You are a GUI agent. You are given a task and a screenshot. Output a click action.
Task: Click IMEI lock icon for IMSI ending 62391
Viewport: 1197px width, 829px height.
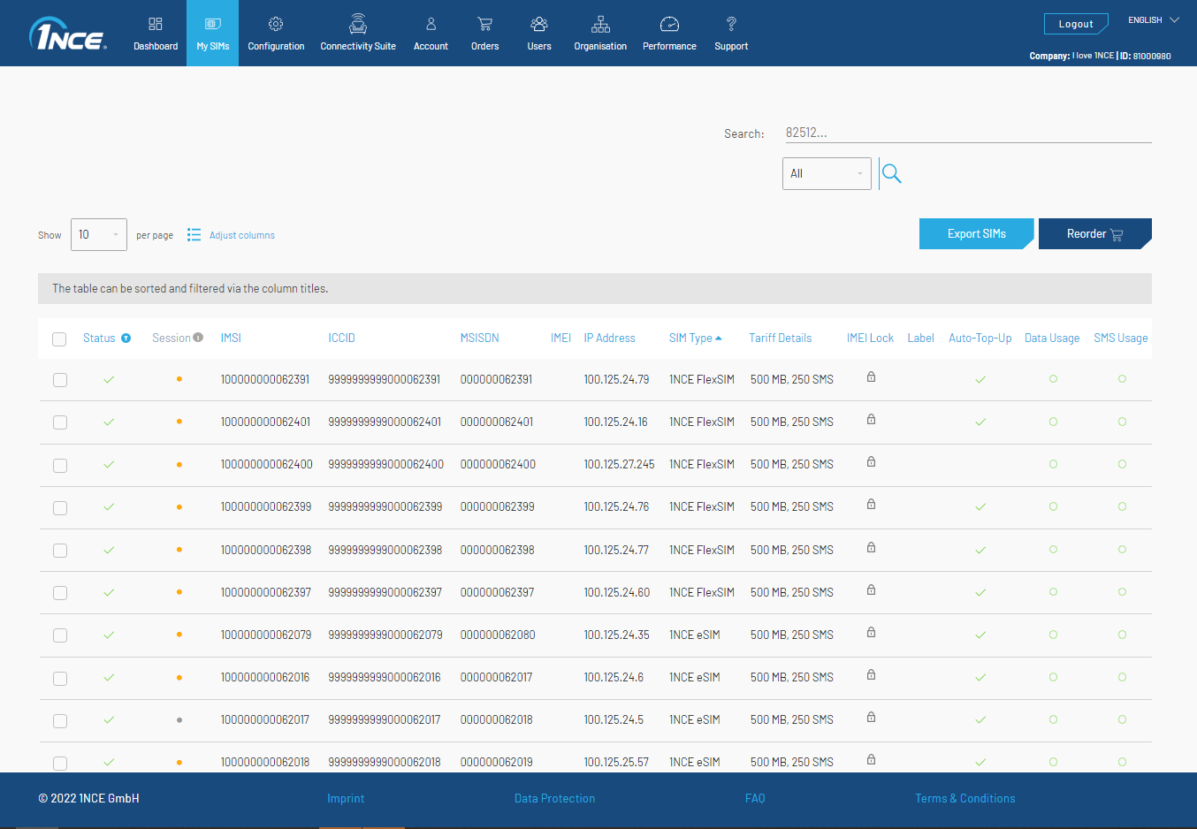pos(871,377)
